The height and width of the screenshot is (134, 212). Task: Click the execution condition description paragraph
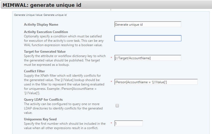coord(64,41)
